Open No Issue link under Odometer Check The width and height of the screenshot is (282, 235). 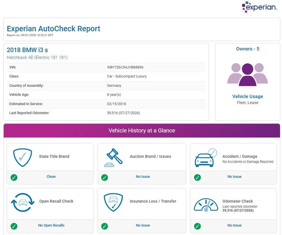tap(234, 225)
